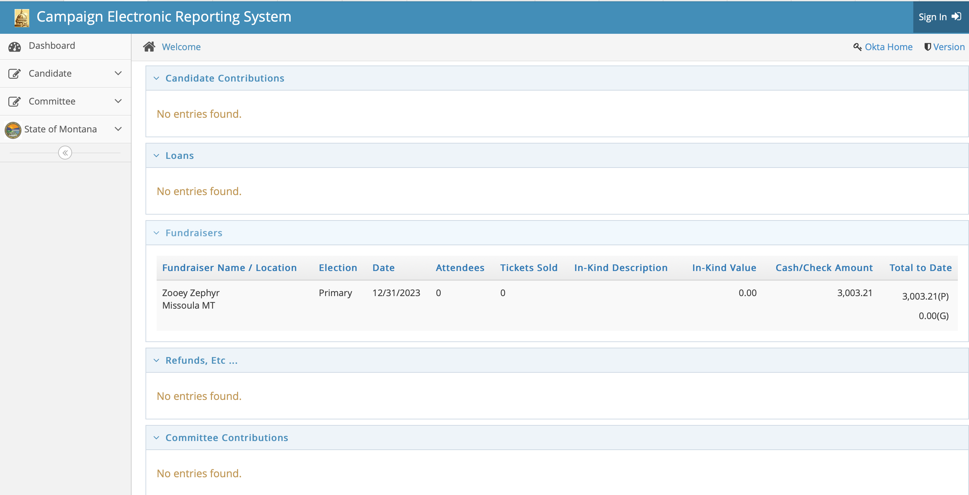Open the Okta Home link

(x=888, y=47)
